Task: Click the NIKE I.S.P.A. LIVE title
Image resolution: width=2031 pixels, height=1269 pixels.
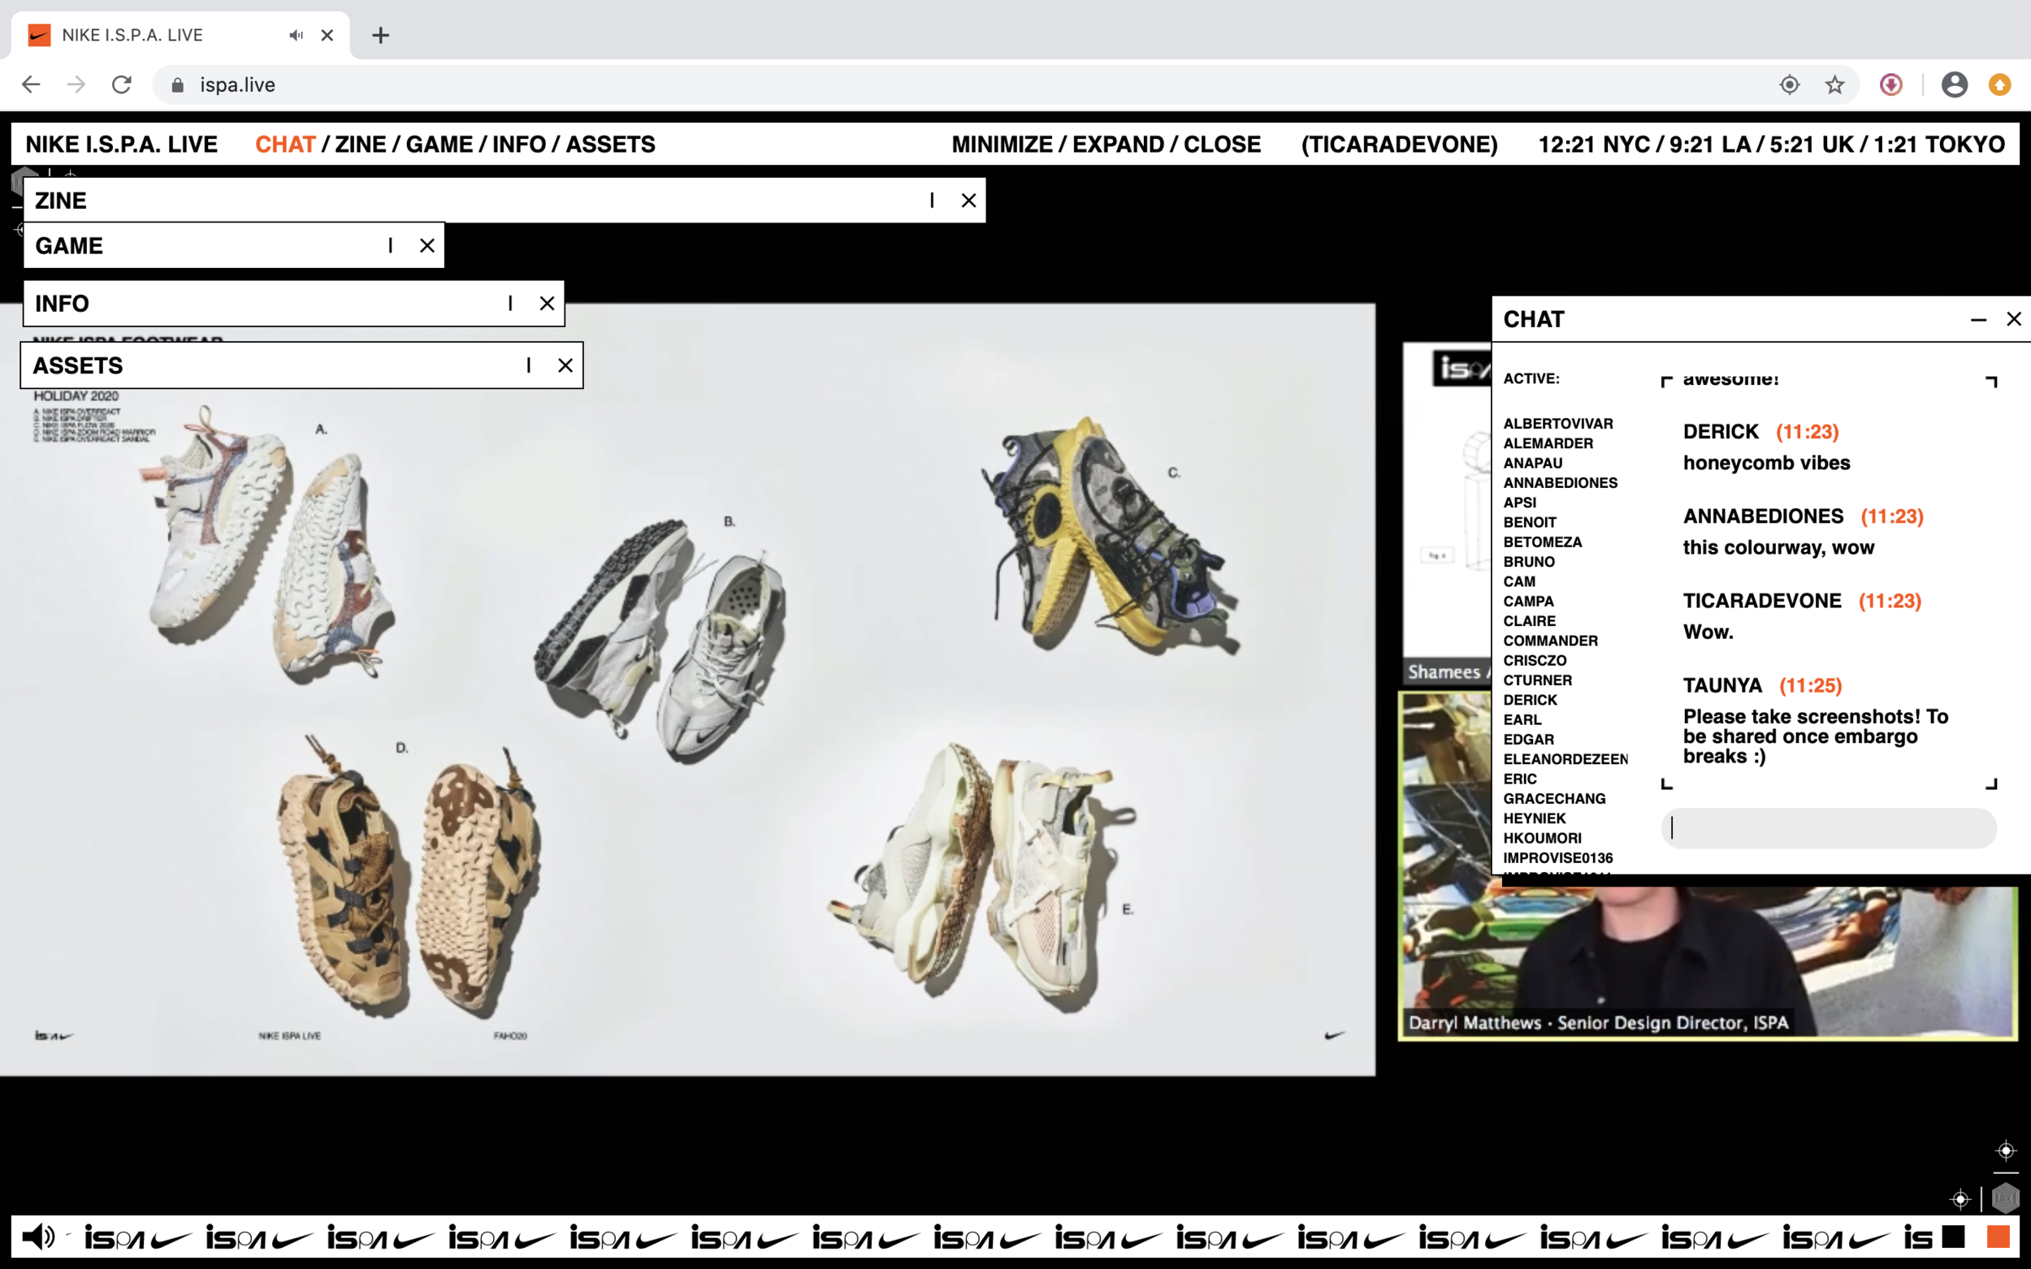Action: [x=122, y=145]
